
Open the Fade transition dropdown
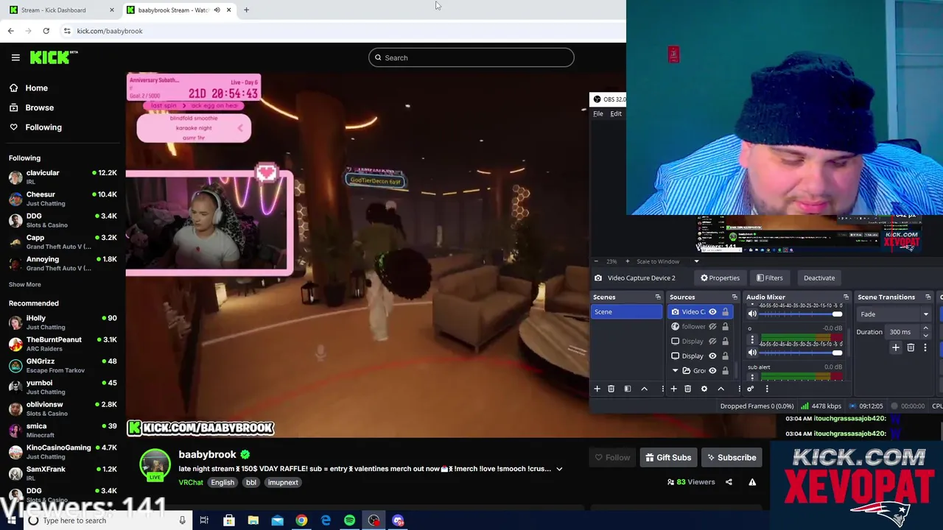tap(894, 314)
